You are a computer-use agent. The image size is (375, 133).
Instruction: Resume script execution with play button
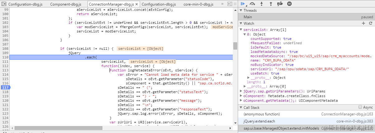point(243,4)
